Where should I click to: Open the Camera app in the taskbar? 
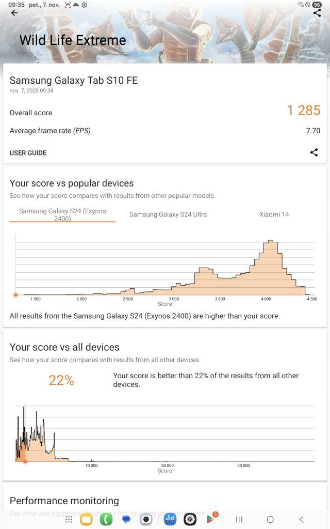pos(146,519)
